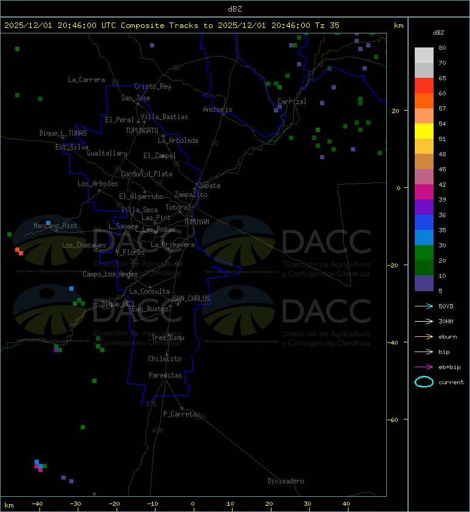The image size is (470, 512).
Task: Click the Zapata place label
Action: [209, 185]
